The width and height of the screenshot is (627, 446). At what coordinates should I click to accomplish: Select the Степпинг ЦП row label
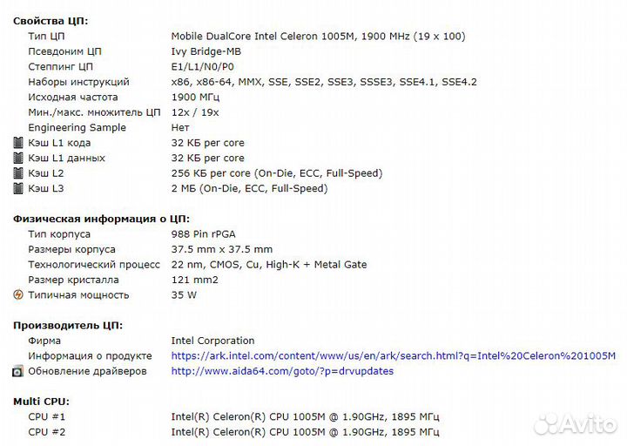coord(60,66)
